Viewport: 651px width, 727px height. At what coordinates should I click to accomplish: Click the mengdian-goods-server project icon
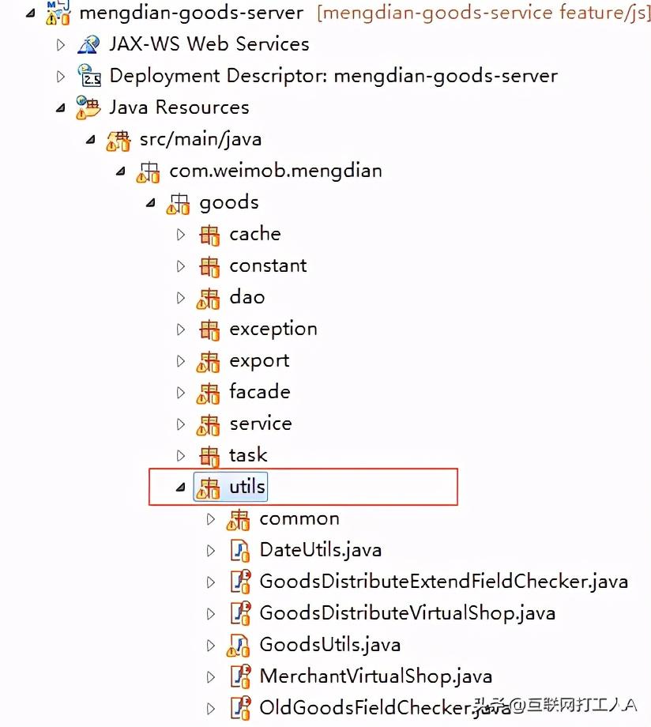[x=58, y=13]
